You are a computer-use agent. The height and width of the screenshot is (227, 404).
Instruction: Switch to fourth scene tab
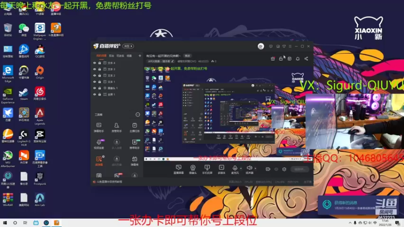(129, 55)
